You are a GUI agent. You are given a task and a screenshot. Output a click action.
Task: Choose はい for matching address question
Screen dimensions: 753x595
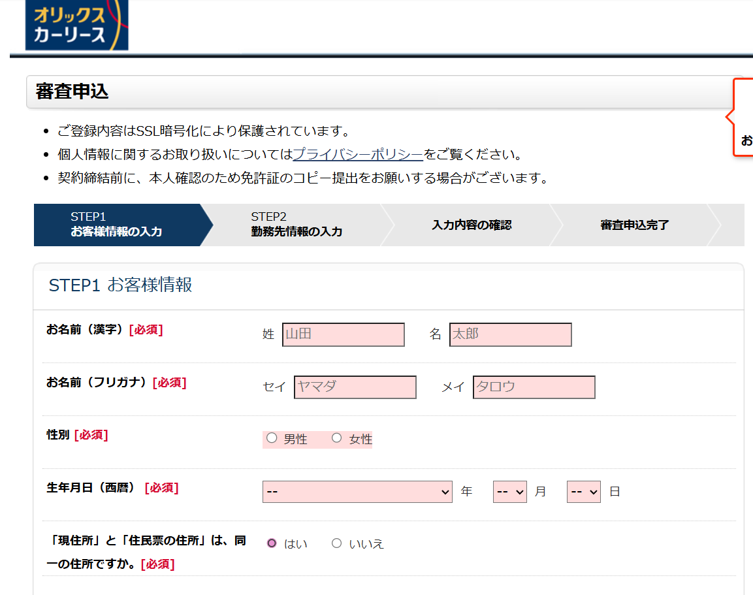(x=272, y=542)
